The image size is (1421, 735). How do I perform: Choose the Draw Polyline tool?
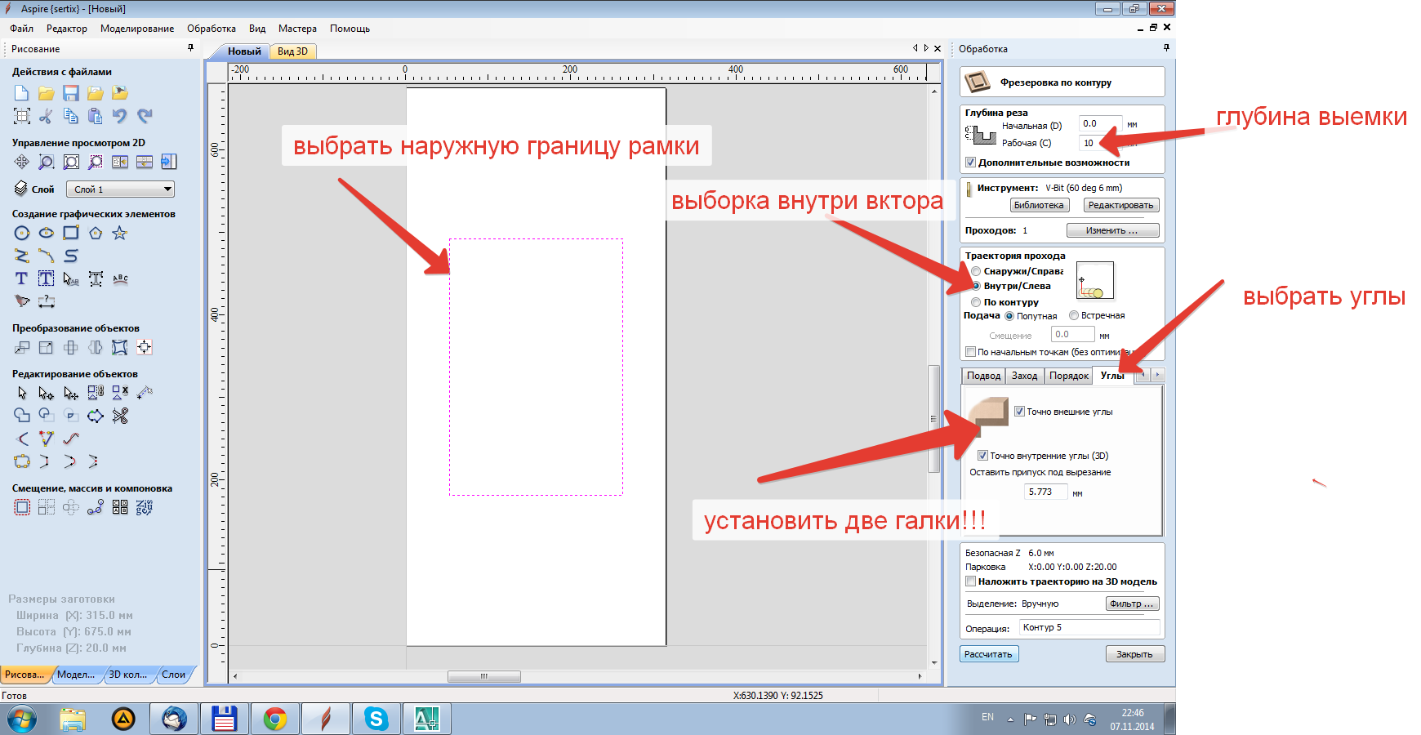[22, 256]
